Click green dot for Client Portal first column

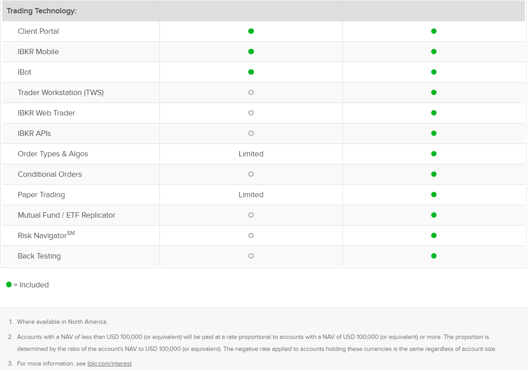coord(251,31)
